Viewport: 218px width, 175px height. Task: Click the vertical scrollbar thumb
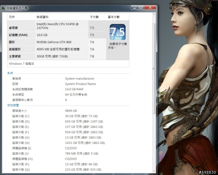[154, 68]
